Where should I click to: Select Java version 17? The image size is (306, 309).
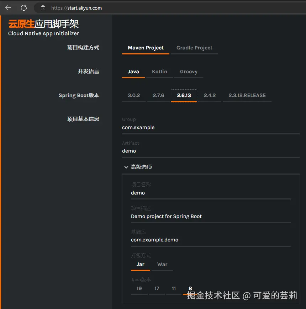coord(157,289)
